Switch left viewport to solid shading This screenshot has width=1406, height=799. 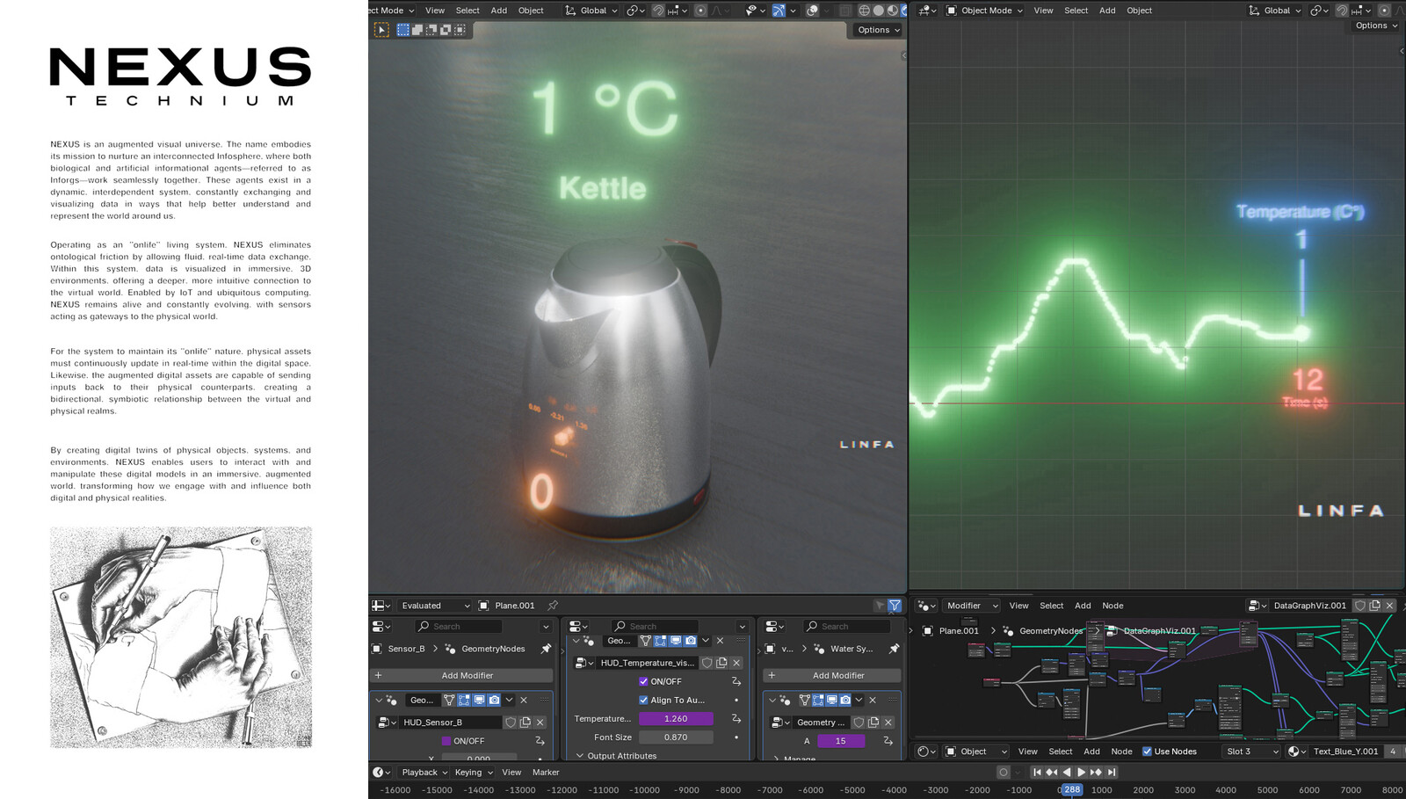878,11
